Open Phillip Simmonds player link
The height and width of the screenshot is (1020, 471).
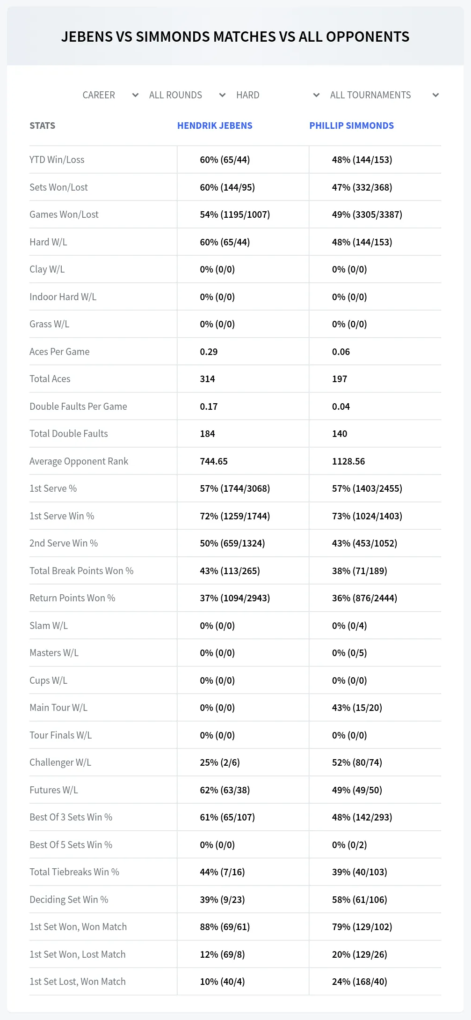tap(352, 126)
